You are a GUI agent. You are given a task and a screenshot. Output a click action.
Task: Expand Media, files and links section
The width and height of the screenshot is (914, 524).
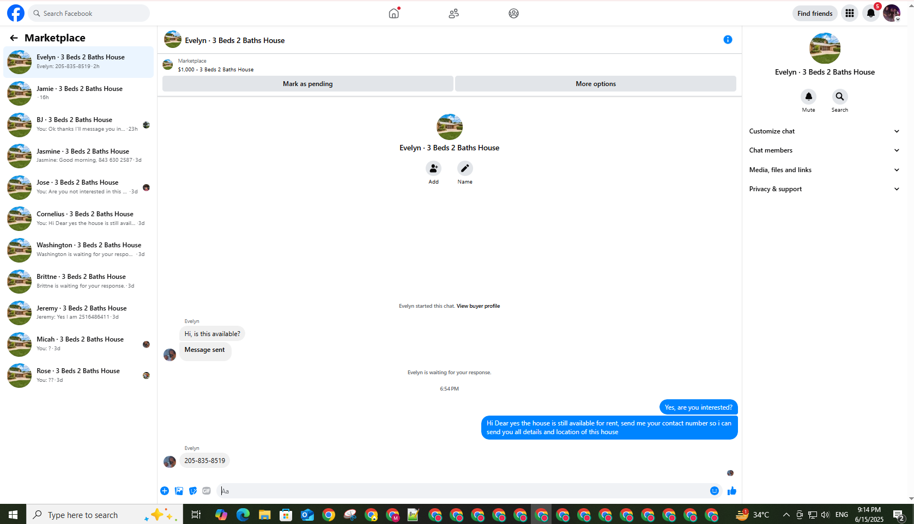point(825,170)
